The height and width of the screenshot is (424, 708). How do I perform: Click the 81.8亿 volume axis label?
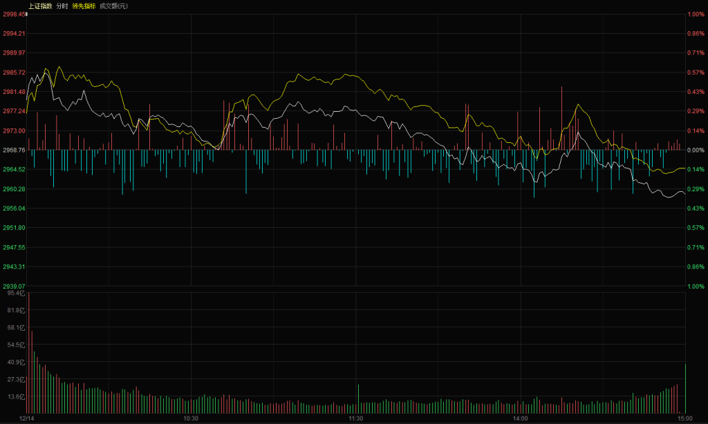17,310
